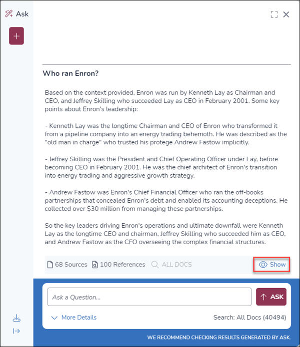Click the Andrew Fastow bullet paragraph
The width and height of the screenshot is (300, 347).
tap(165, 200)
